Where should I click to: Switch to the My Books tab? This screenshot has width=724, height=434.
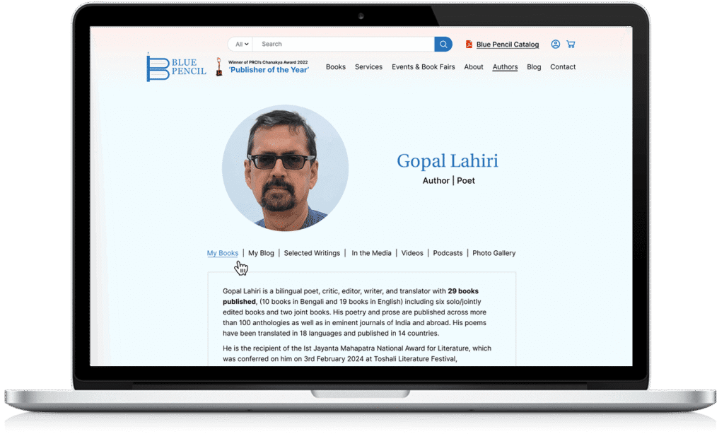pyautogui.click(x=222, y=253)
